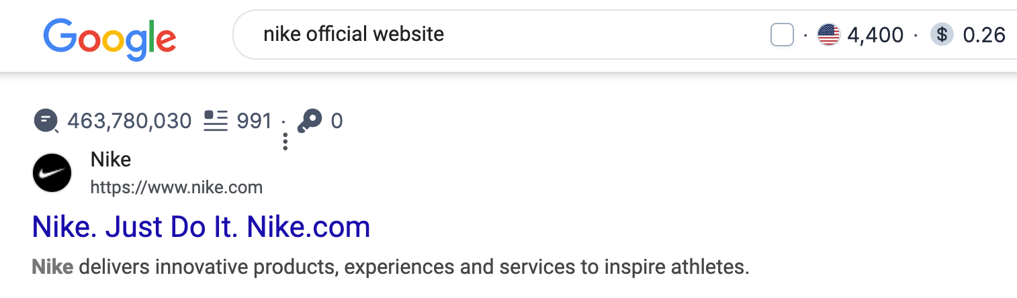
Task: Click the Nike site name above the URL
Action: click(110, 160)
